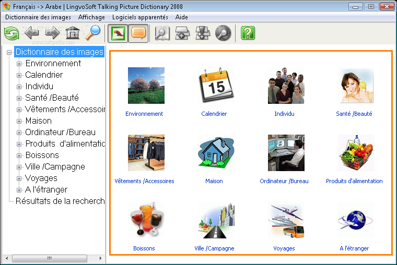Expand the Maison tree node
This screenshot has width=397, height=265.
click(x=19, y=121)
